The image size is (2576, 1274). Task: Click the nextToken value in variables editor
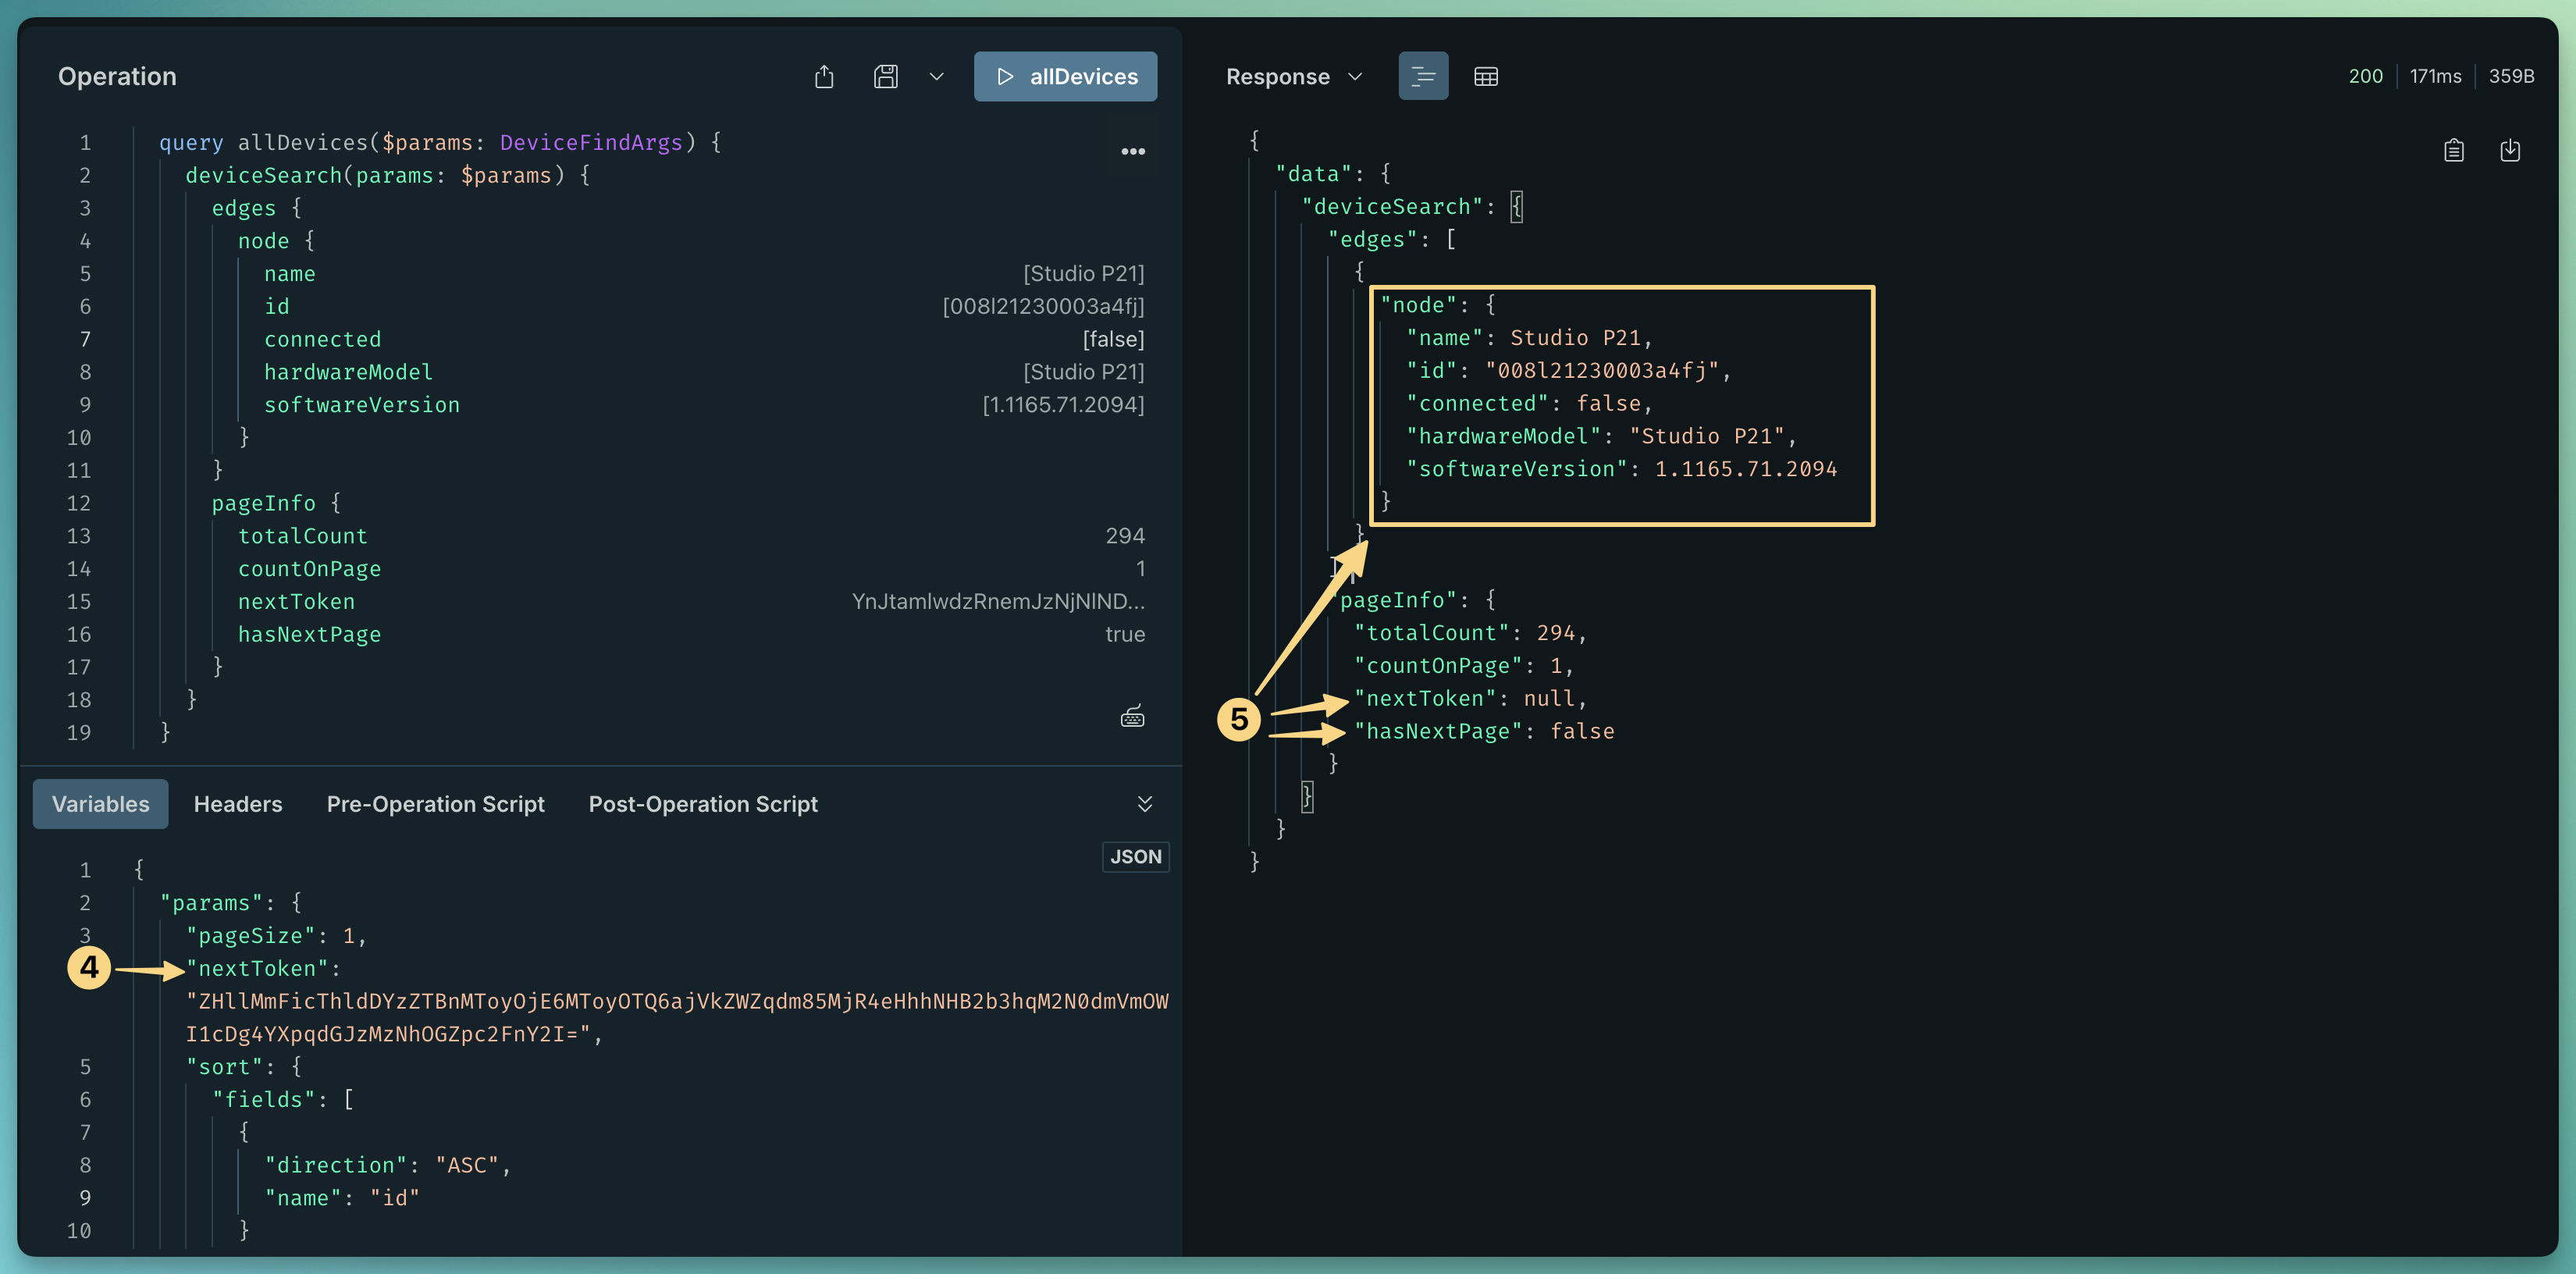pyautogui.click(x=677, y=1018)
